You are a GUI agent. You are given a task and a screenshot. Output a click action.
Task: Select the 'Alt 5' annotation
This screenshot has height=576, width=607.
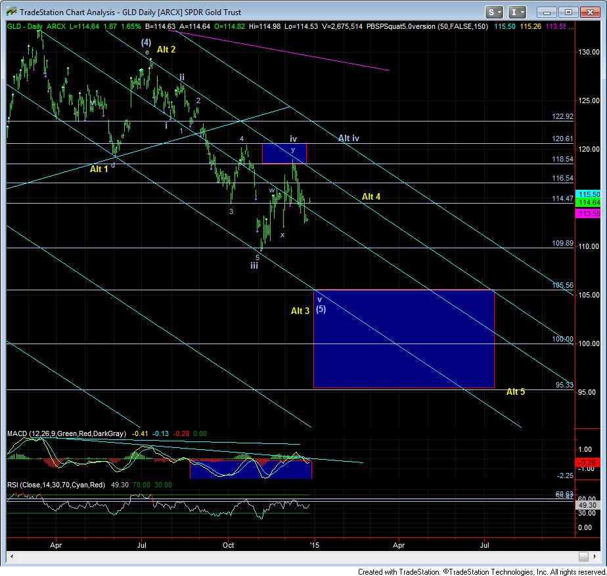point(516,391)
